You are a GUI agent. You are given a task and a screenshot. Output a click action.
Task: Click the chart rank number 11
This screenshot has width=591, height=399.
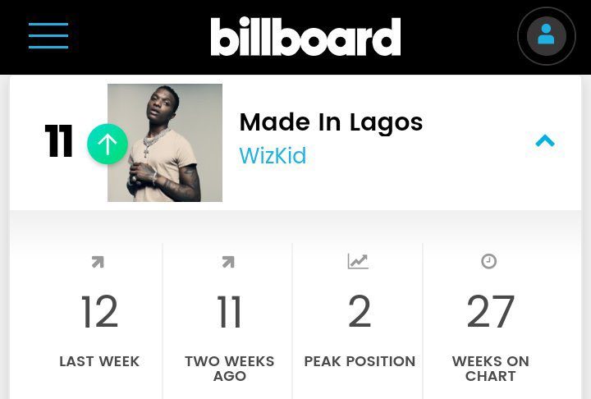pyautogui.click(x=59, y=142)
